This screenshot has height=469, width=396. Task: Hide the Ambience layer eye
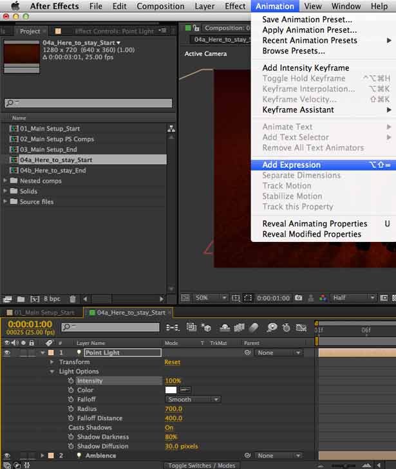[7, 455]
